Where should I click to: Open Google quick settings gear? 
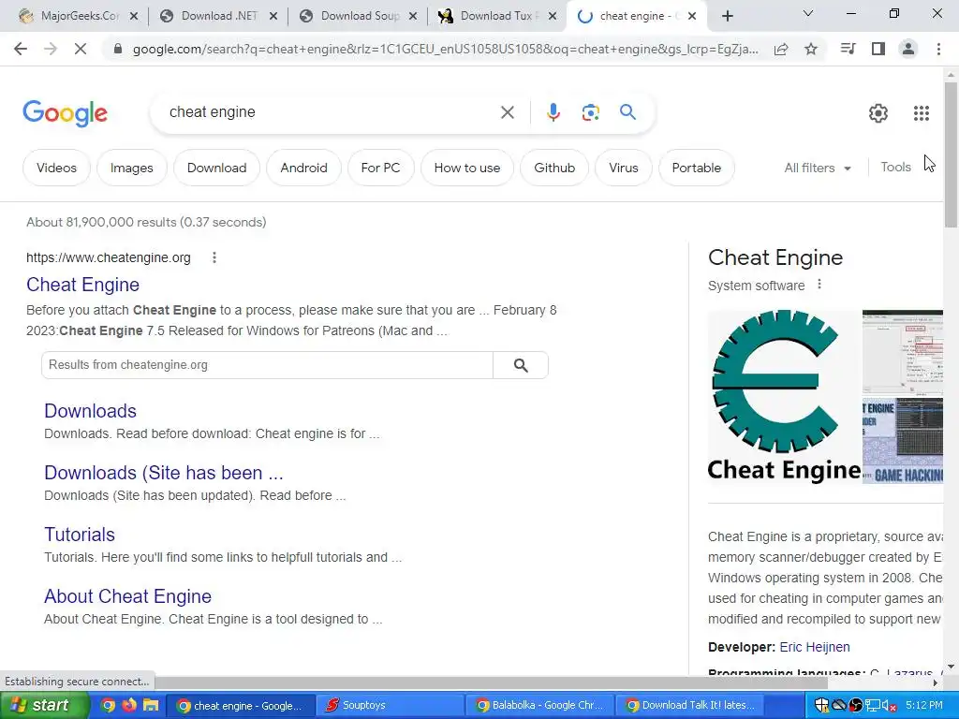(878, 113)
